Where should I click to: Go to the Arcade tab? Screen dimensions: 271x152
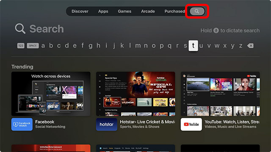[x=148, y=11]
